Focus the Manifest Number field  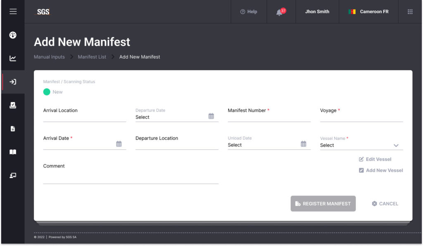pyautogui.click(x=269, y=114)
